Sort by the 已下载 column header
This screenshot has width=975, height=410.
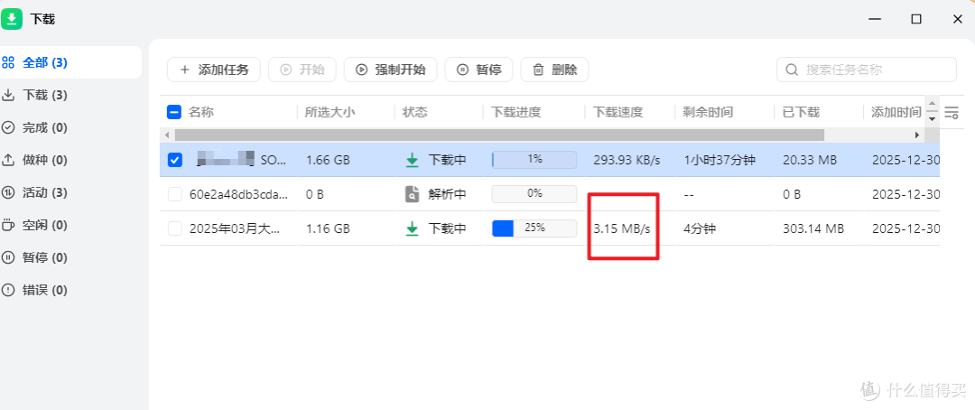click(x=801, y=113)
